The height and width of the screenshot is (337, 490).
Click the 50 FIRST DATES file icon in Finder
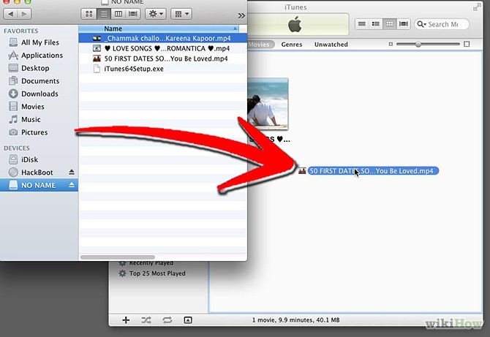97,58
